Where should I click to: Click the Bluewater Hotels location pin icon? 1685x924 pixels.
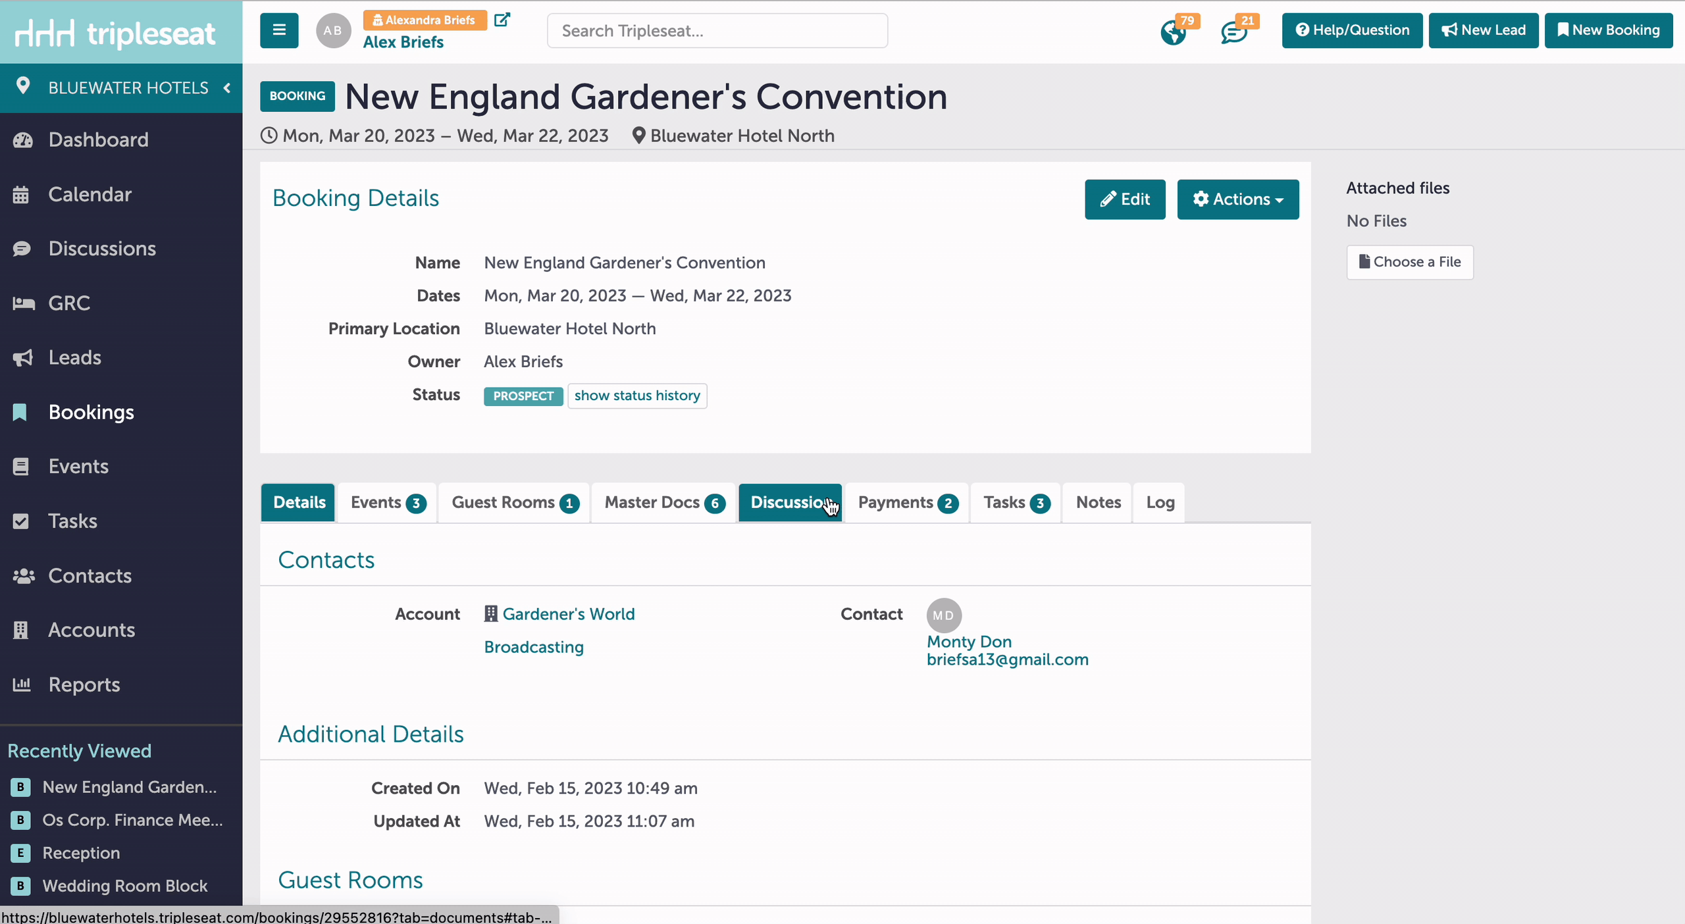tap(23, 86)
